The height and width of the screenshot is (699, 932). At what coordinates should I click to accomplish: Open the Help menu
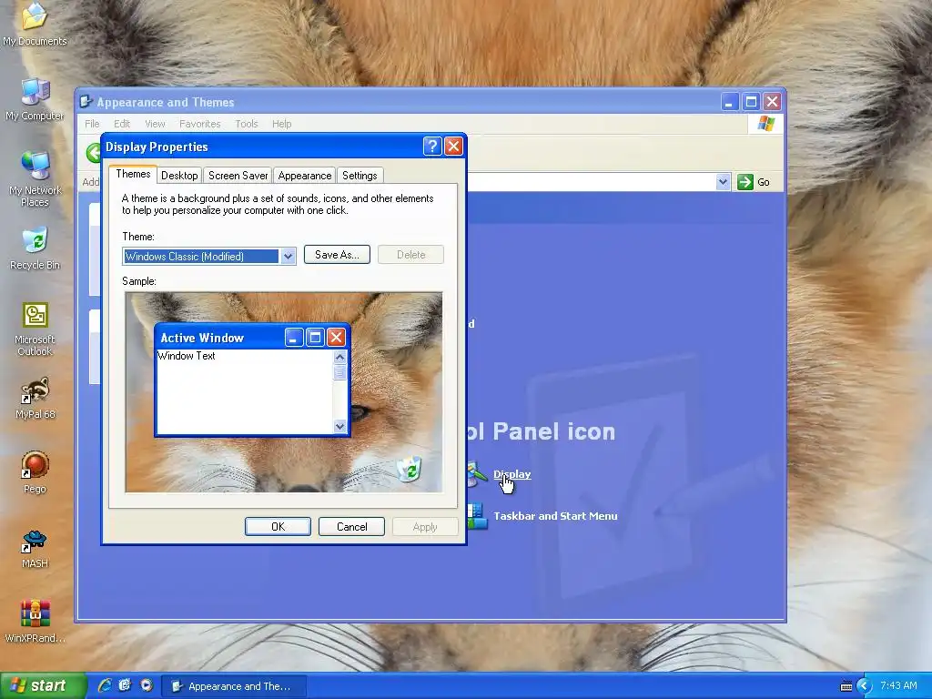(x=282, y=124)
